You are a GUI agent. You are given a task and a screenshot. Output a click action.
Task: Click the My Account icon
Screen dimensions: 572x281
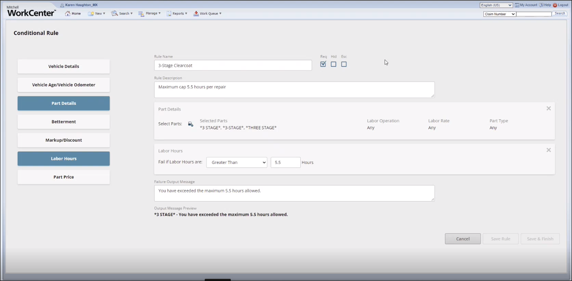tap(517, 5)
